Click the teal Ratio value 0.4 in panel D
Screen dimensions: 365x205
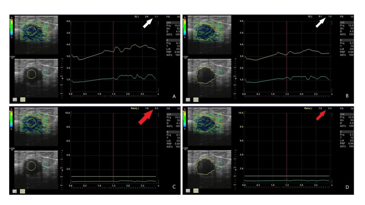tap(329, 108)
